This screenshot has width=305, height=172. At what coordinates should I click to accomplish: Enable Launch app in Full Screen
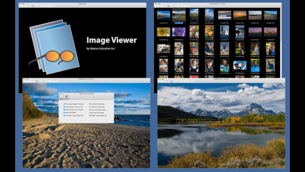[x=88, y=113]
